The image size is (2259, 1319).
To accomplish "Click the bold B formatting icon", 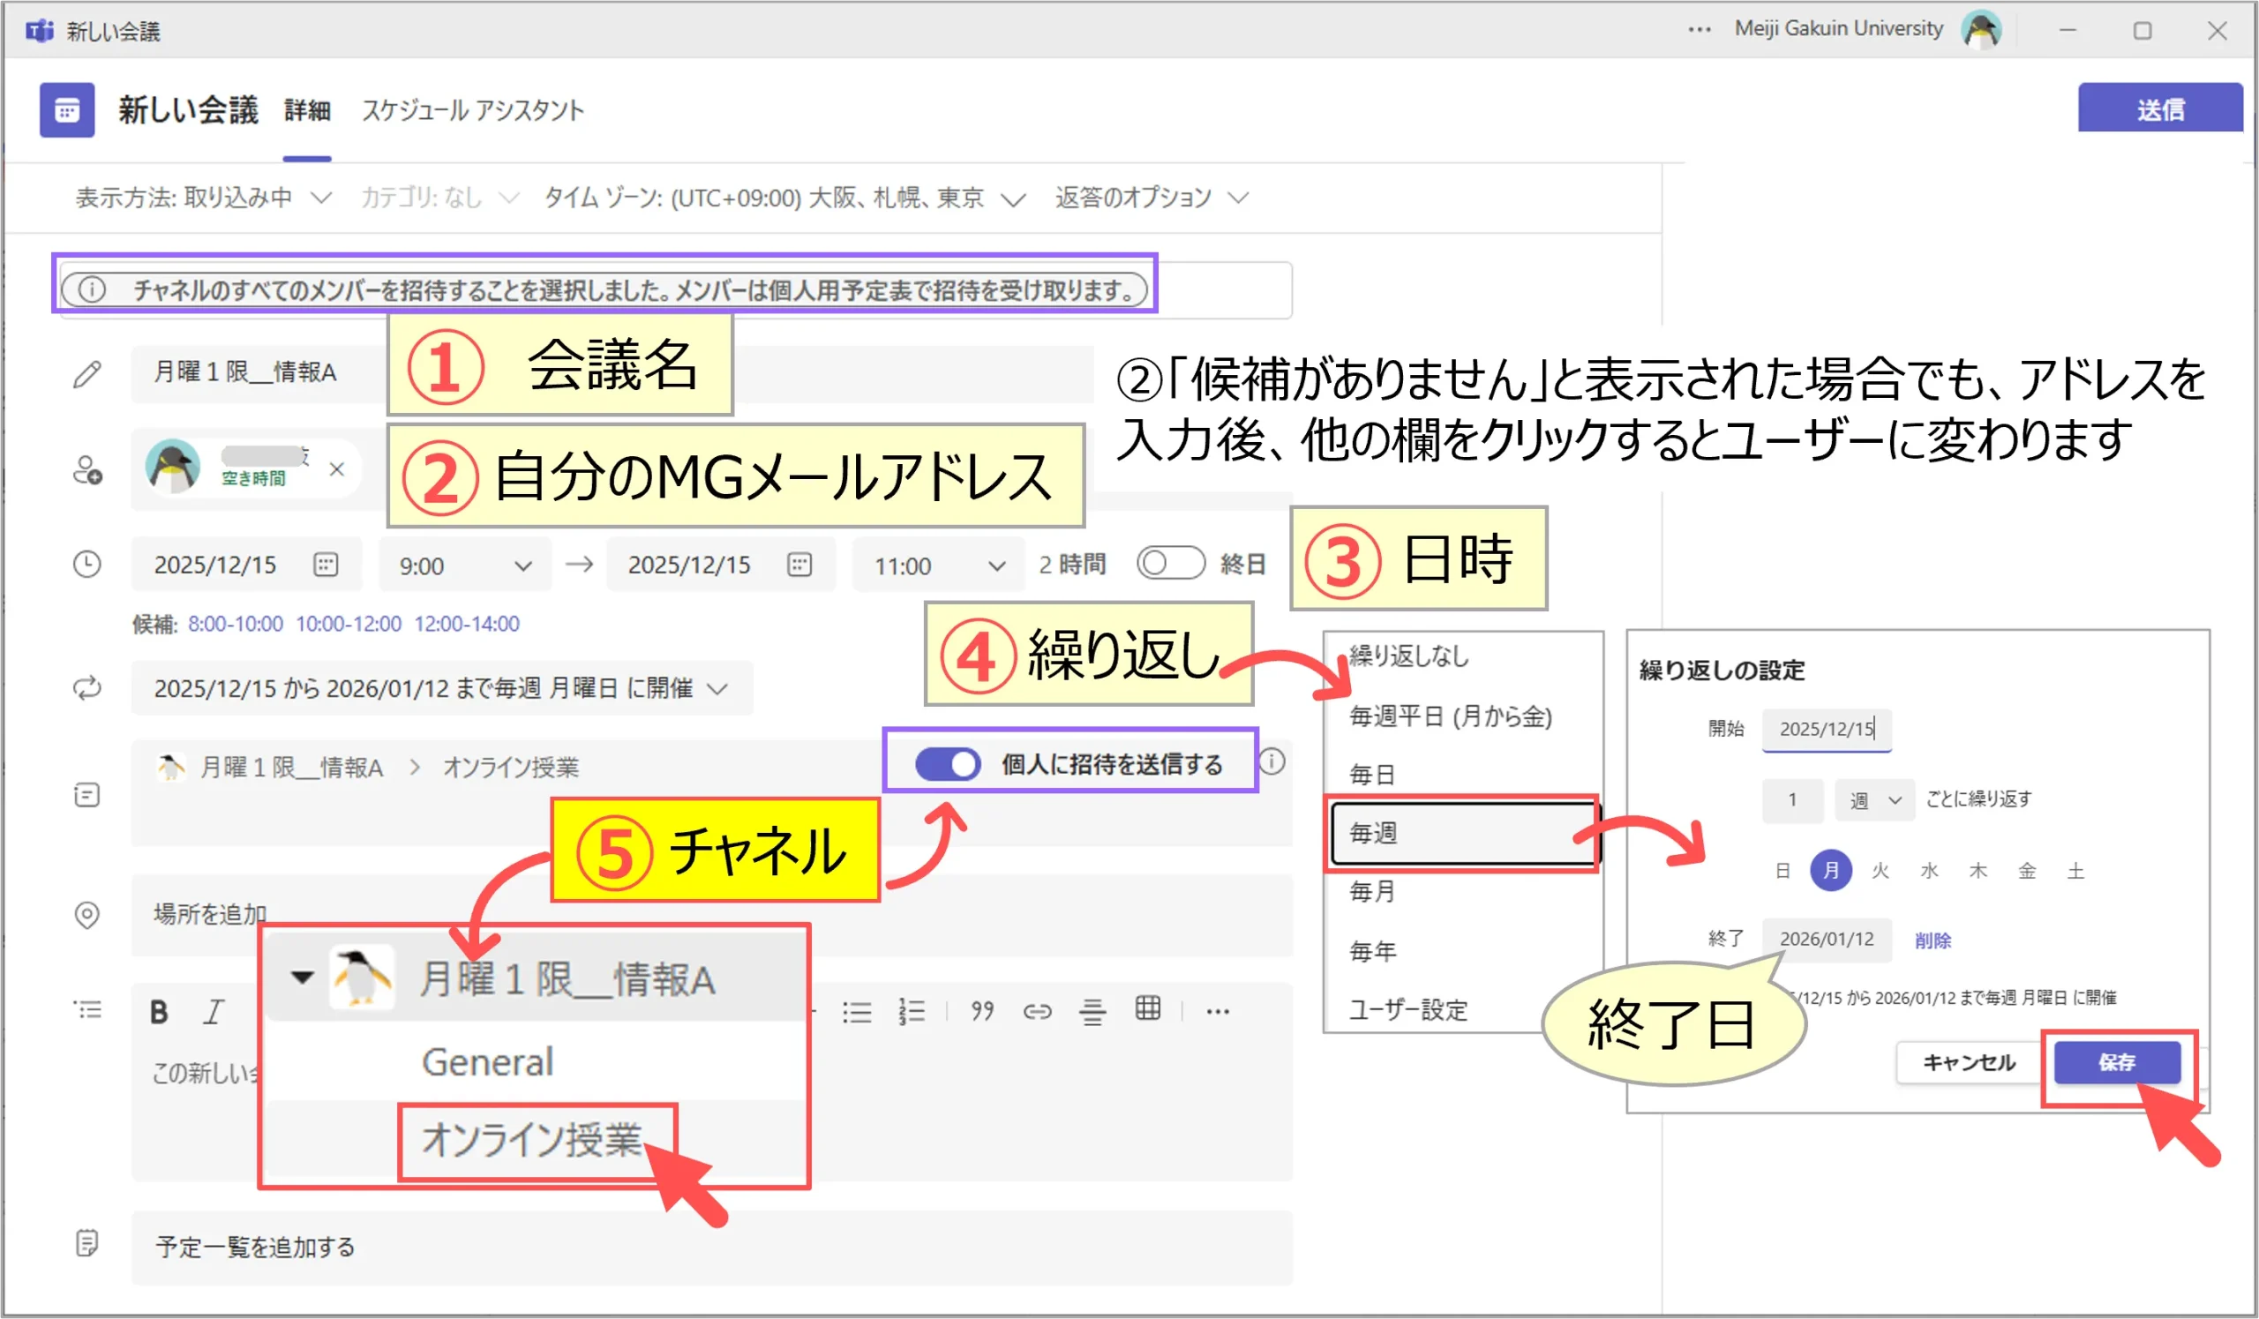I will (x=160, y=1012).
